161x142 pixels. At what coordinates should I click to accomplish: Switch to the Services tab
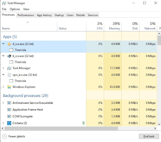pos(93,15)
